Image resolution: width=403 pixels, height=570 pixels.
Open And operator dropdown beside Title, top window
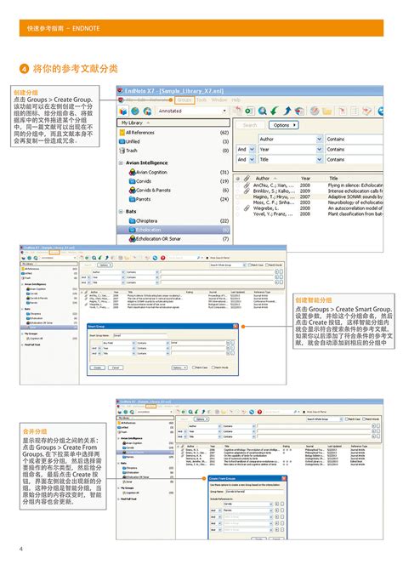[x=252, y=160]
